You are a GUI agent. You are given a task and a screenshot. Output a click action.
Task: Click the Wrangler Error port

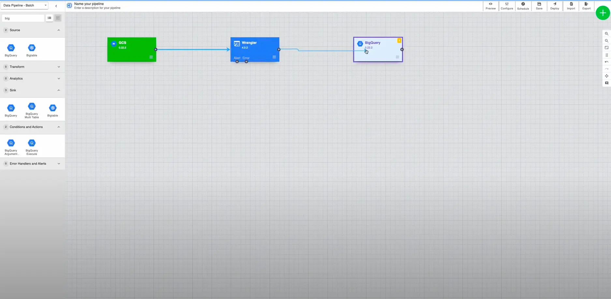[x=246, y=61]
